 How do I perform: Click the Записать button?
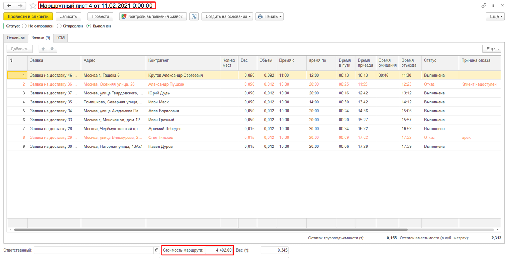(x=69, y=16)
